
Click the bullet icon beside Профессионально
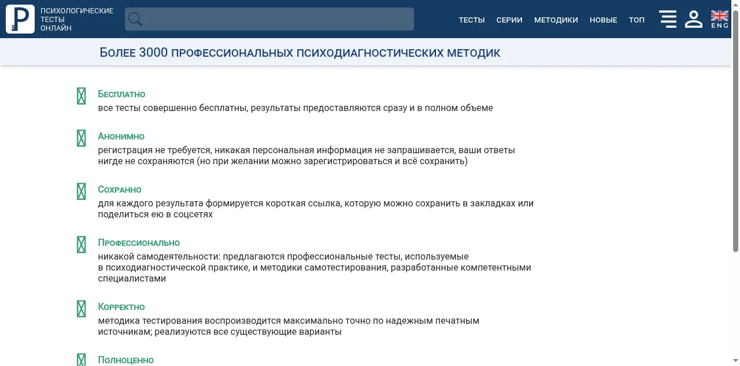82,245
